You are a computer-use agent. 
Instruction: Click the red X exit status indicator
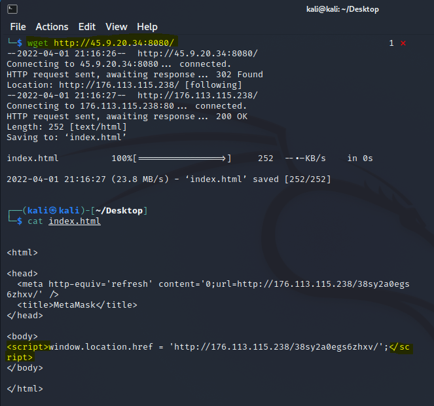click(403, 43)
